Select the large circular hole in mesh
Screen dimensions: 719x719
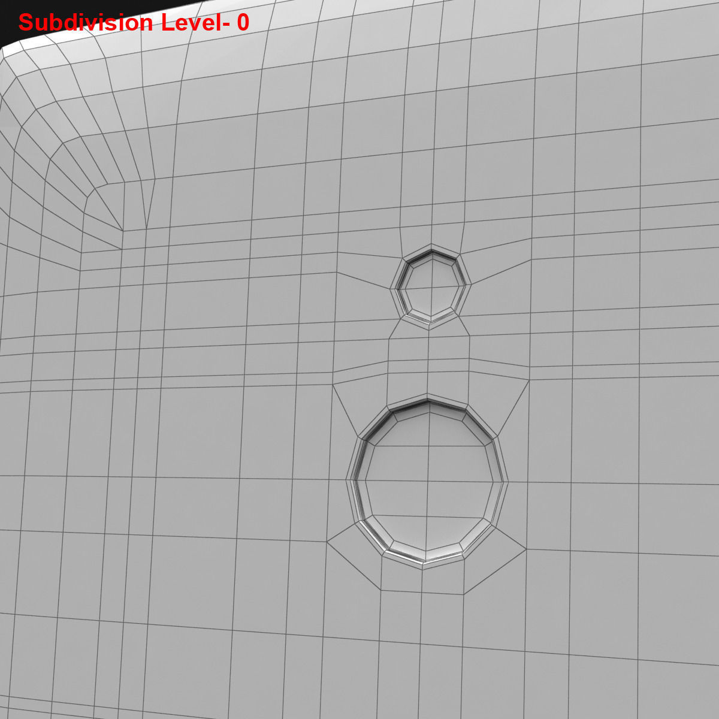tap(427, 482)
